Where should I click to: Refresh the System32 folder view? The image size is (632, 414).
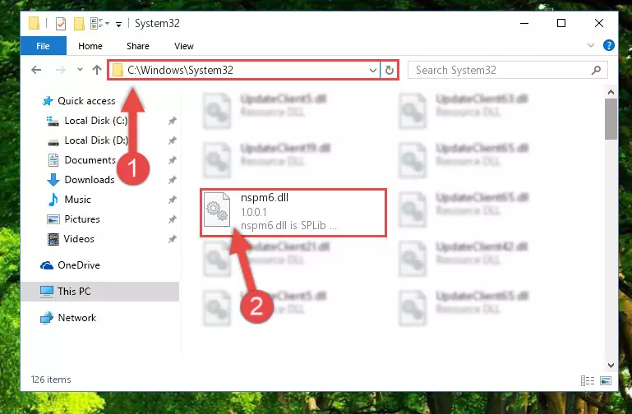point(389,71)
